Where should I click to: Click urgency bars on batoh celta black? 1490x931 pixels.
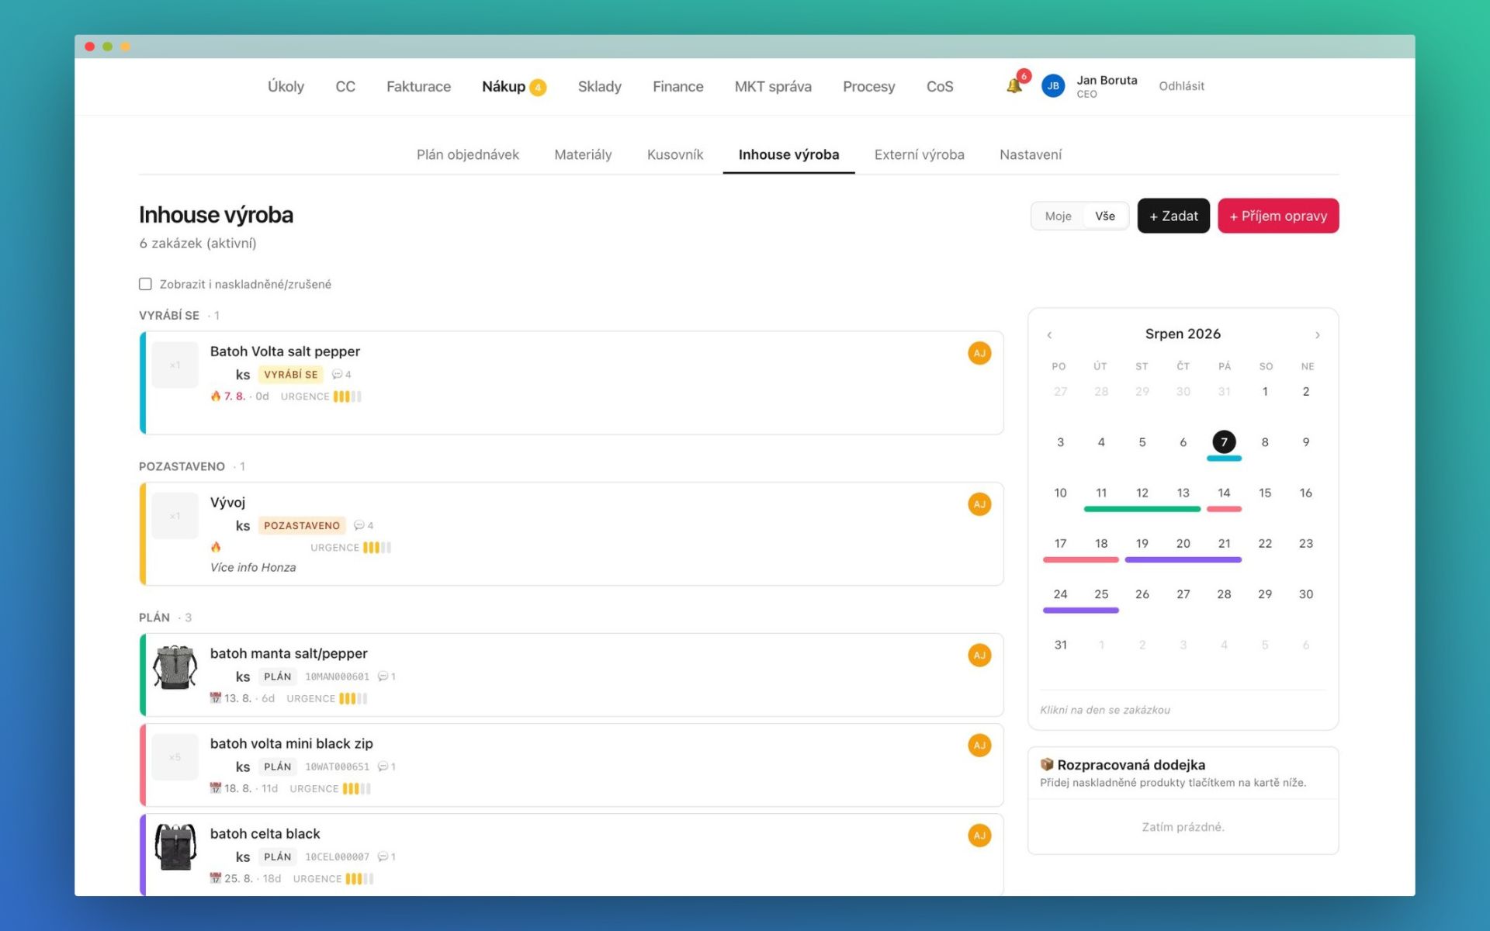[359, 879]
